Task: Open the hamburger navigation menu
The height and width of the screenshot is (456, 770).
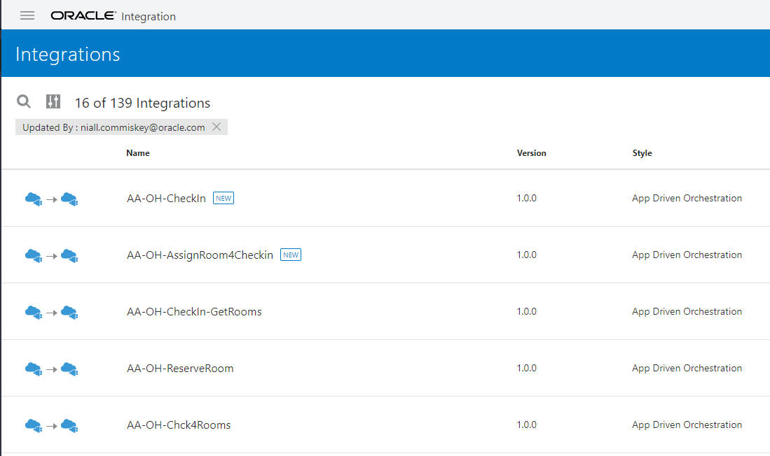Action: (x=27, y=15)
